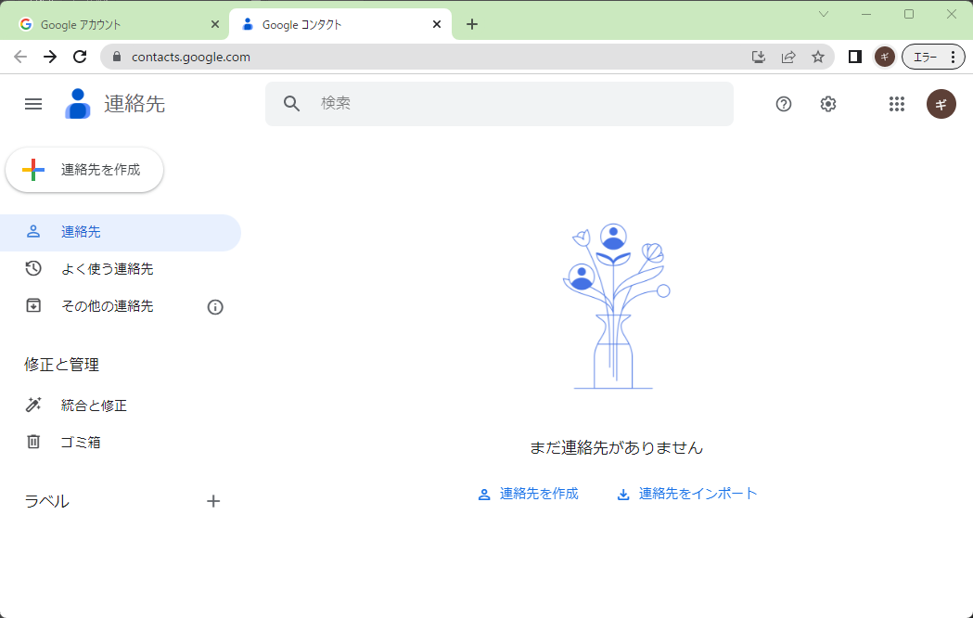Open the Google apps grid
This screenshot has width=973, height=618.
click(x=897, y=104)
